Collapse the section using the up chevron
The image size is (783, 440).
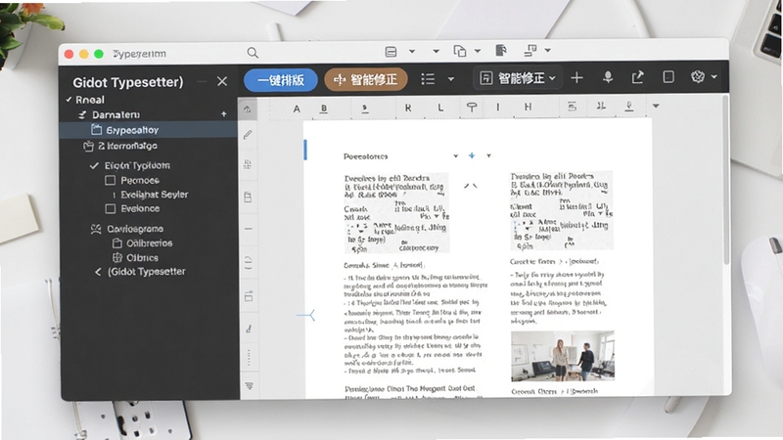click(471, 186)
